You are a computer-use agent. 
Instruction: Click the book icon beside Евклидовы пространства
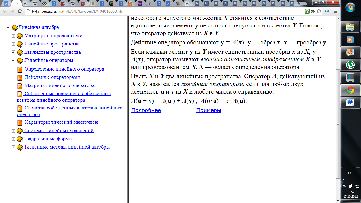20,52
